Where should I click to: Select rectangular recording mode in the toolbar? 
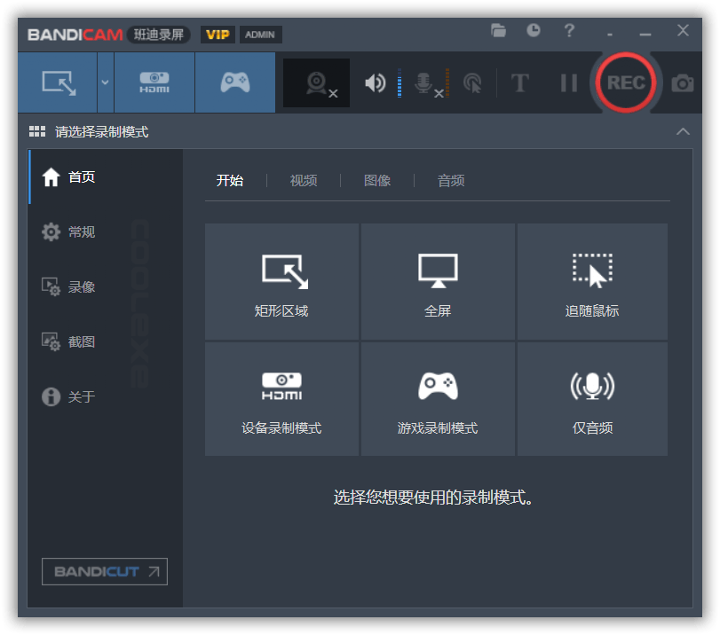tap(57, 82)
